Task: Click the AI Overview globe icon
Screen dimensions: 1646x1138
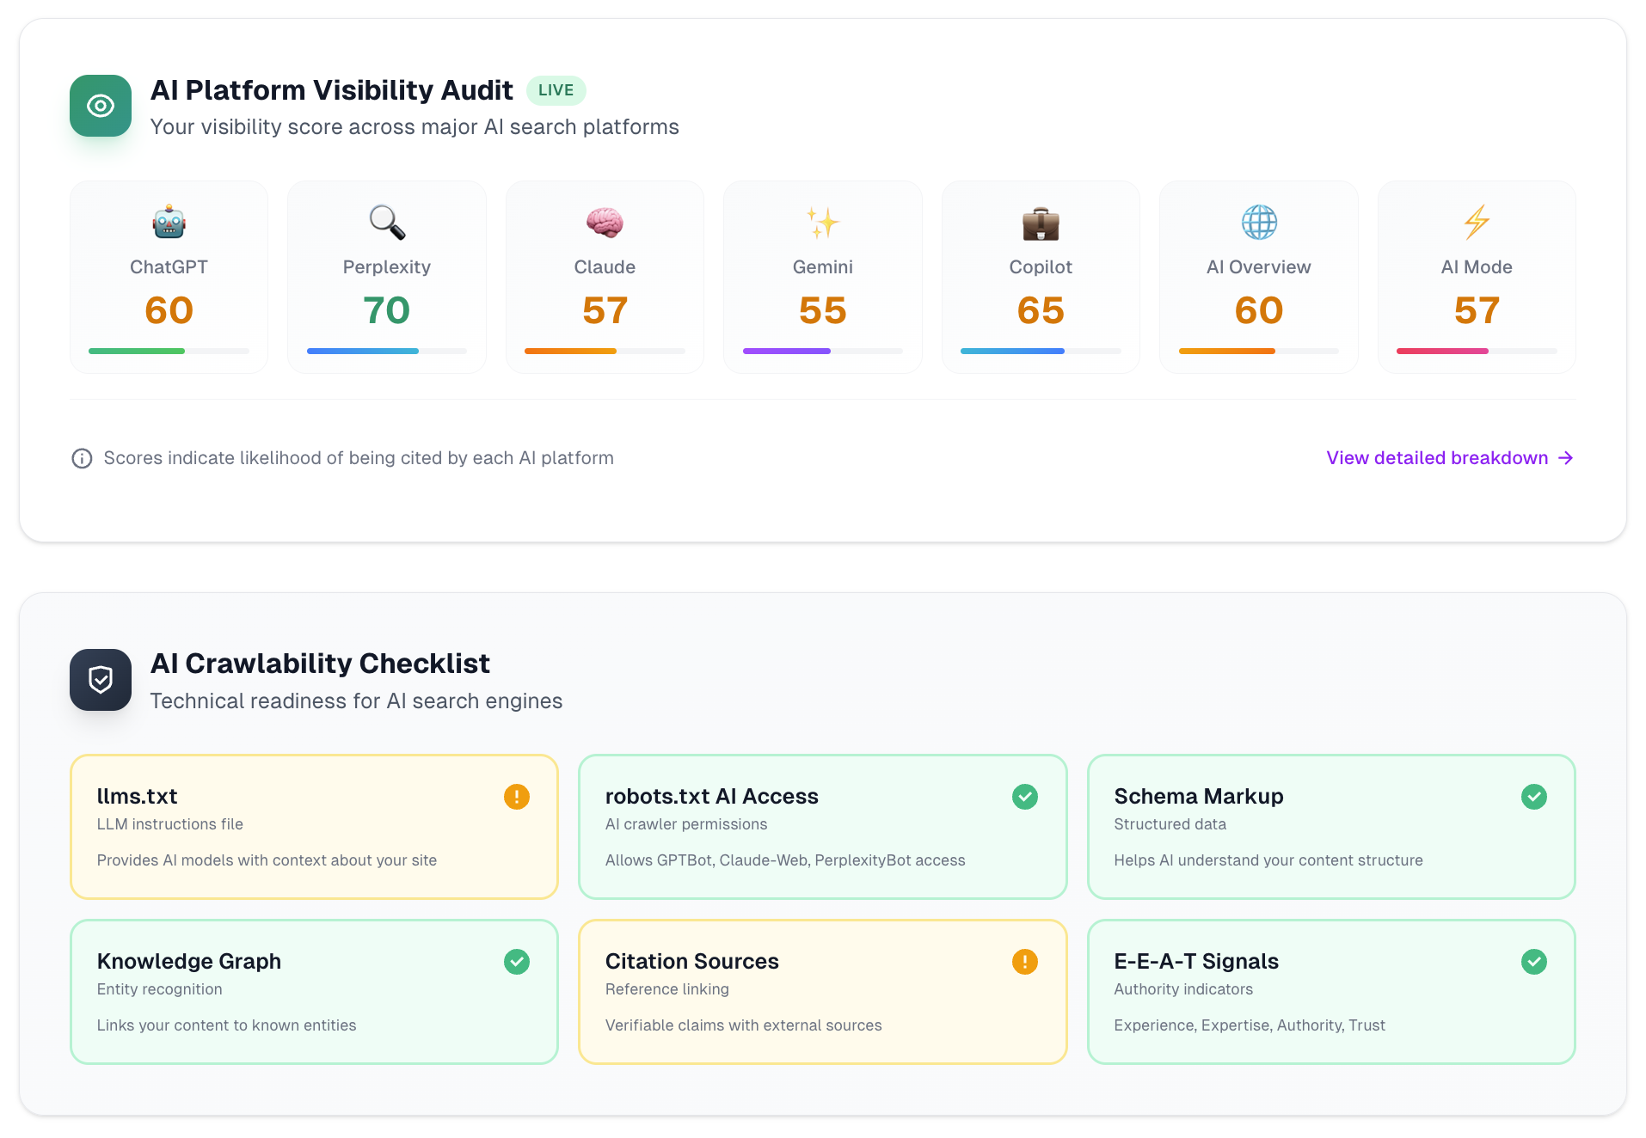Action: click(x=1258, y=221)
